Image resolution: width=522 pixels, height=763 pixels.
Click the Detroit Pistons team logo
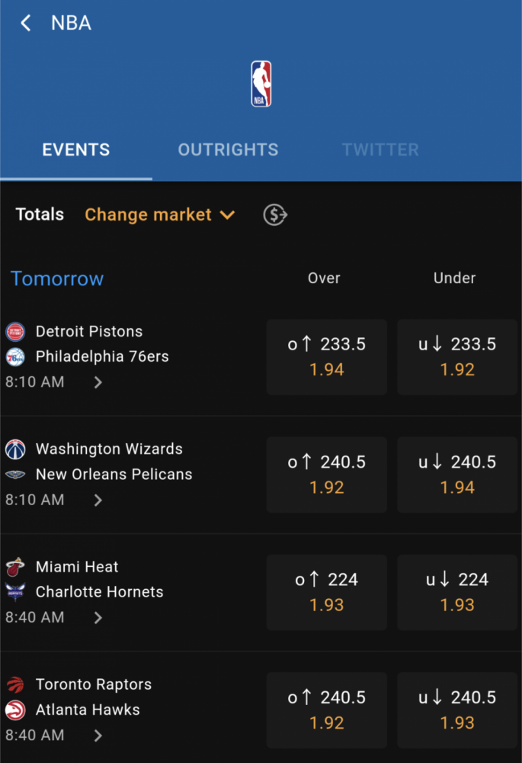click(x=15, y=332)
